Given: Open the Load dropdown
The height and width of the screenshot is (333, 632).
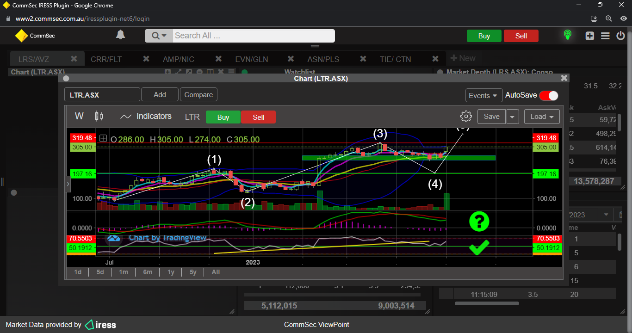Looking at the screenshot, I should [x=542, y=117].
